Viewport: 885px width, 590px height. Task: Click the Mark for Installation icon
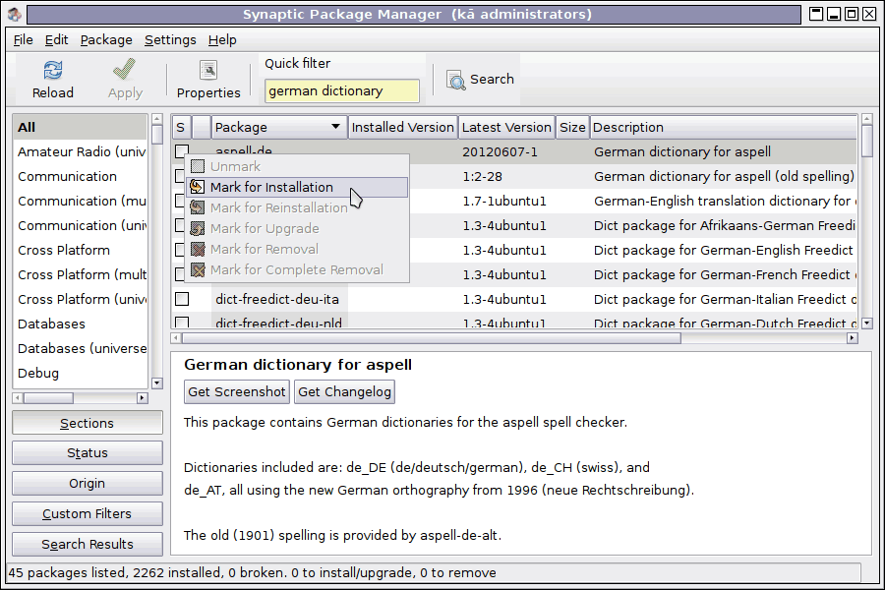pos(197,187)
